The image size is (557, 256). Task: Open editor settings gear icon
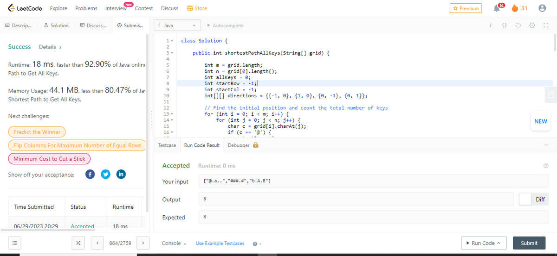pyautogui.click(x=531, y=25)
